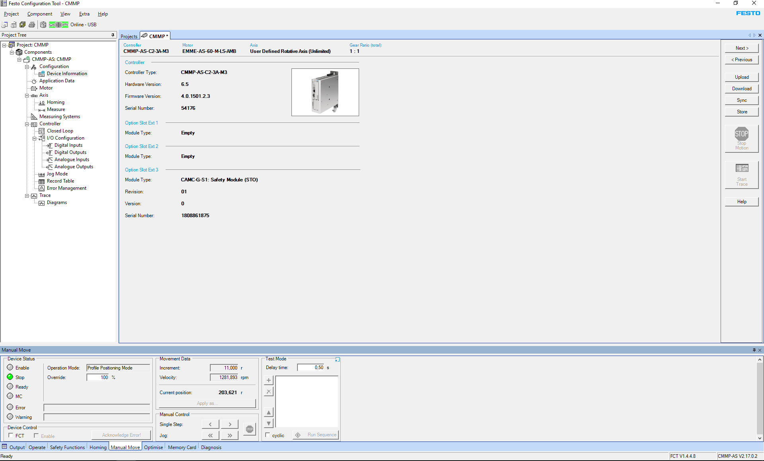
Task: Toggle the cyclic checkbox in Test Mode
Action: tap(268, 435)
